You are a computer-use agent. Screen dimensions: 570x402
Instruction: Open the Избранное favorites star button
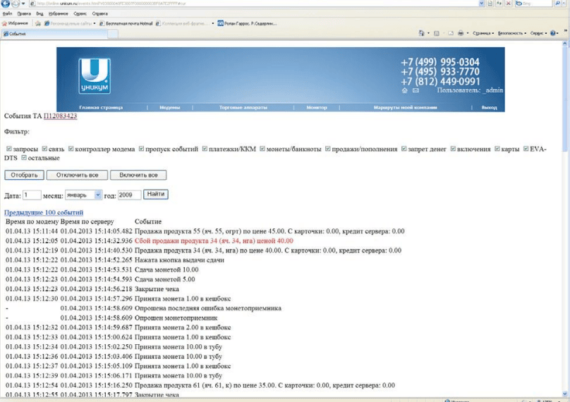click(15, 23)
